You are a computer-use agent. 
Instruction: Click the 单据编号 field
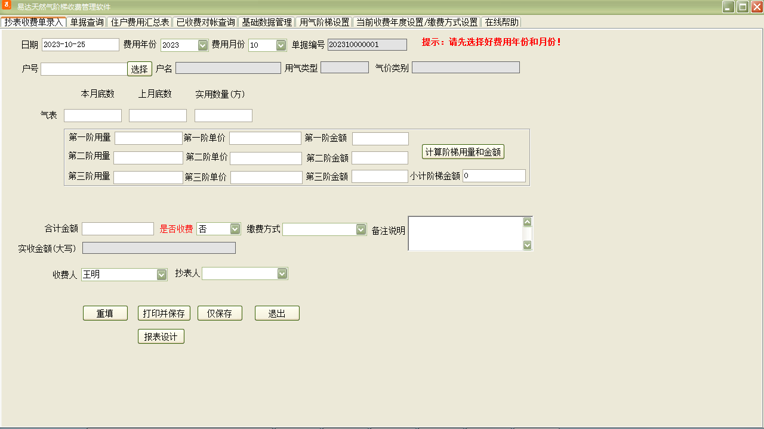[367, 45]
